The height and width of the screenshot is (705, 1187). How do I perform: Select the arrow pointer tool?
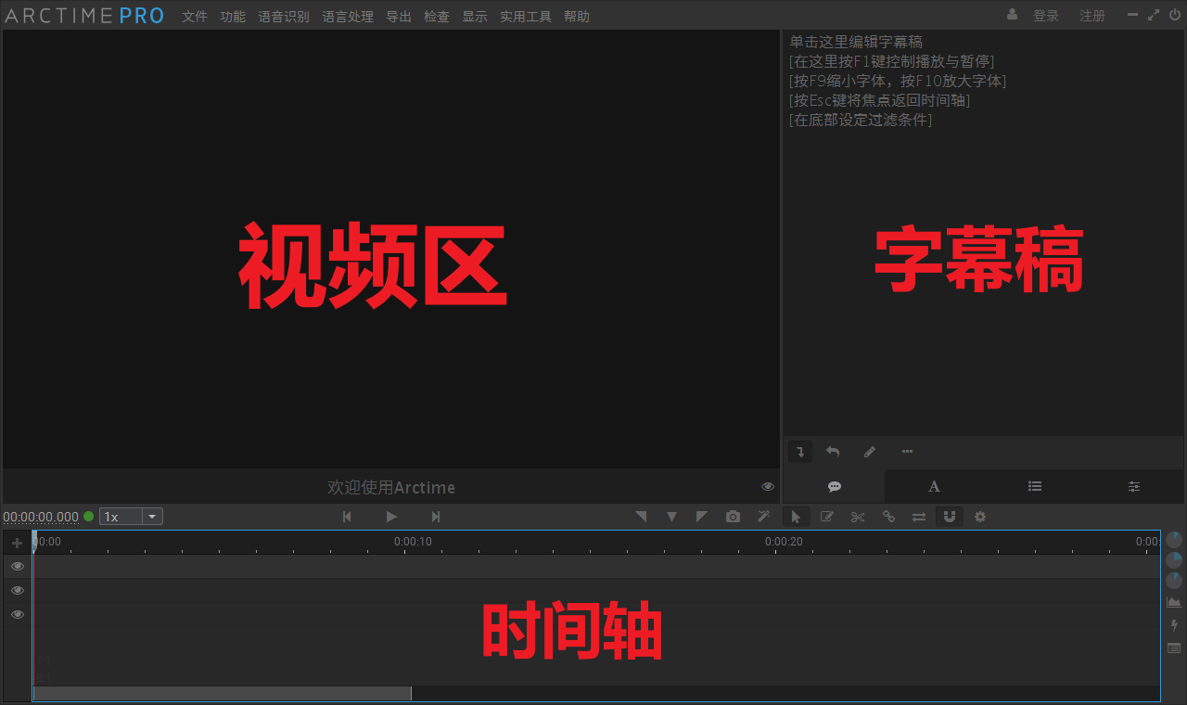pos(796,517)
